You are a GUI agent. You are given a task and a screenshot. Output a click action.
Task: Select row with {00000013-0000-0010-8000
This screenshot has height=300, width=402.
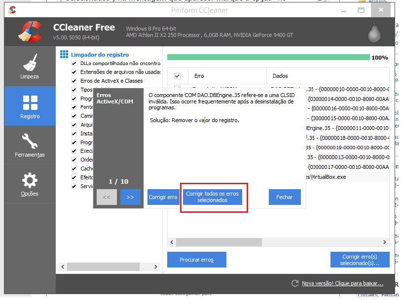pyautogui.click(x=348, y=157)
